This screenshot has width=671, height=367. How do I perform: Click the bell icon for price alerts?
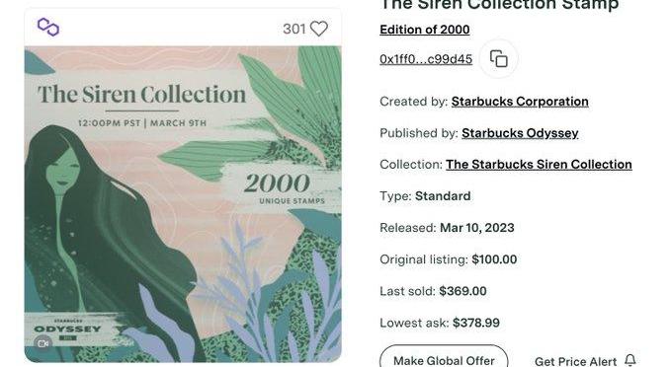coord(630,360)
